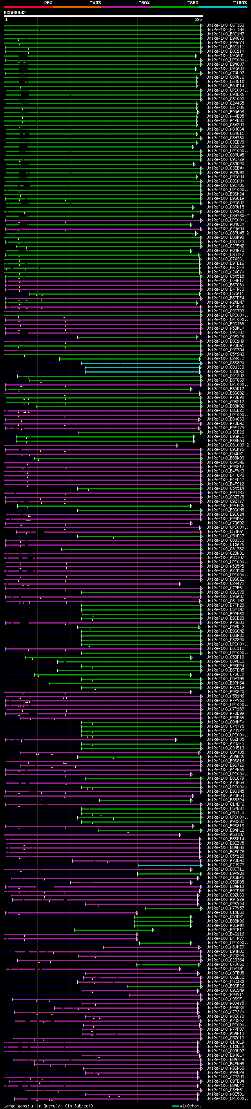Click the cyan alignment bar for UniRef100_Q8S8P0
This screenshot has height=1109, width=251.
coord(142,364)
